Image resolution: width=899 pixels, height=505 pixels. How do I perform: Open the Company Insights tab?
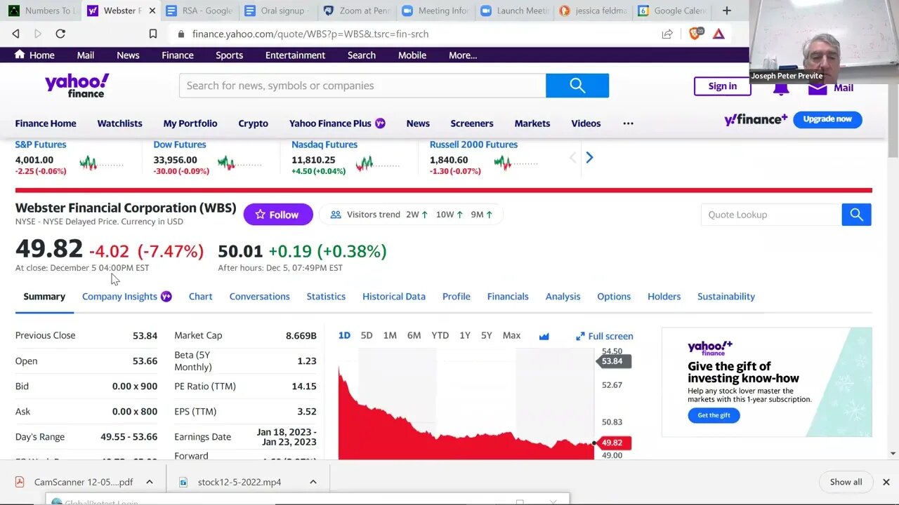point(127,297)
